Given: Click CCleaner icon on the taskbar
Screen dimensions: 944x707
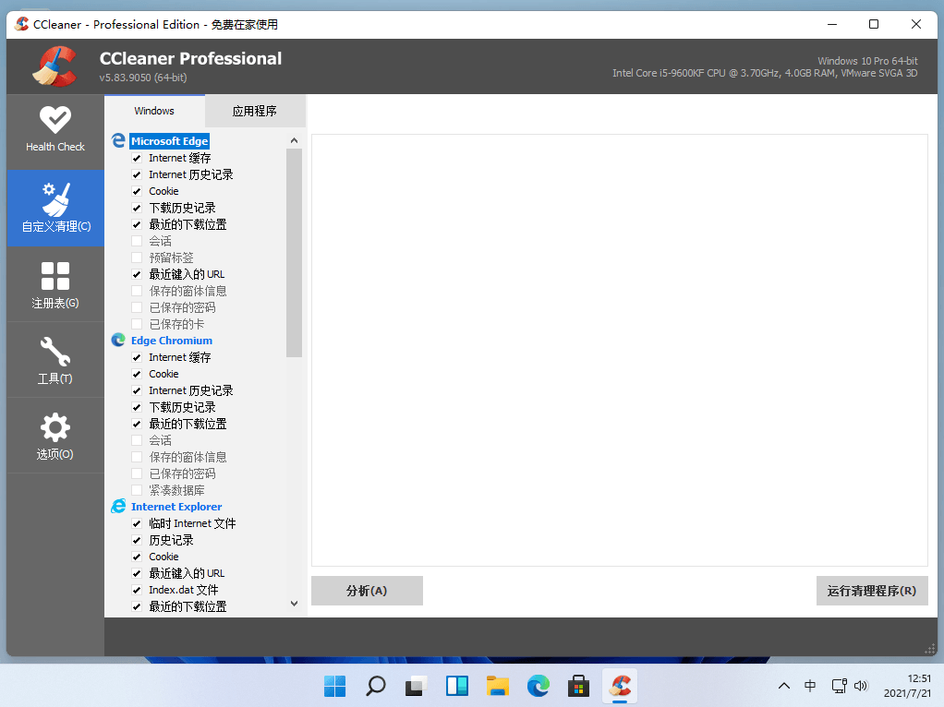Looking at the screenshot, I should coord(620,686).
